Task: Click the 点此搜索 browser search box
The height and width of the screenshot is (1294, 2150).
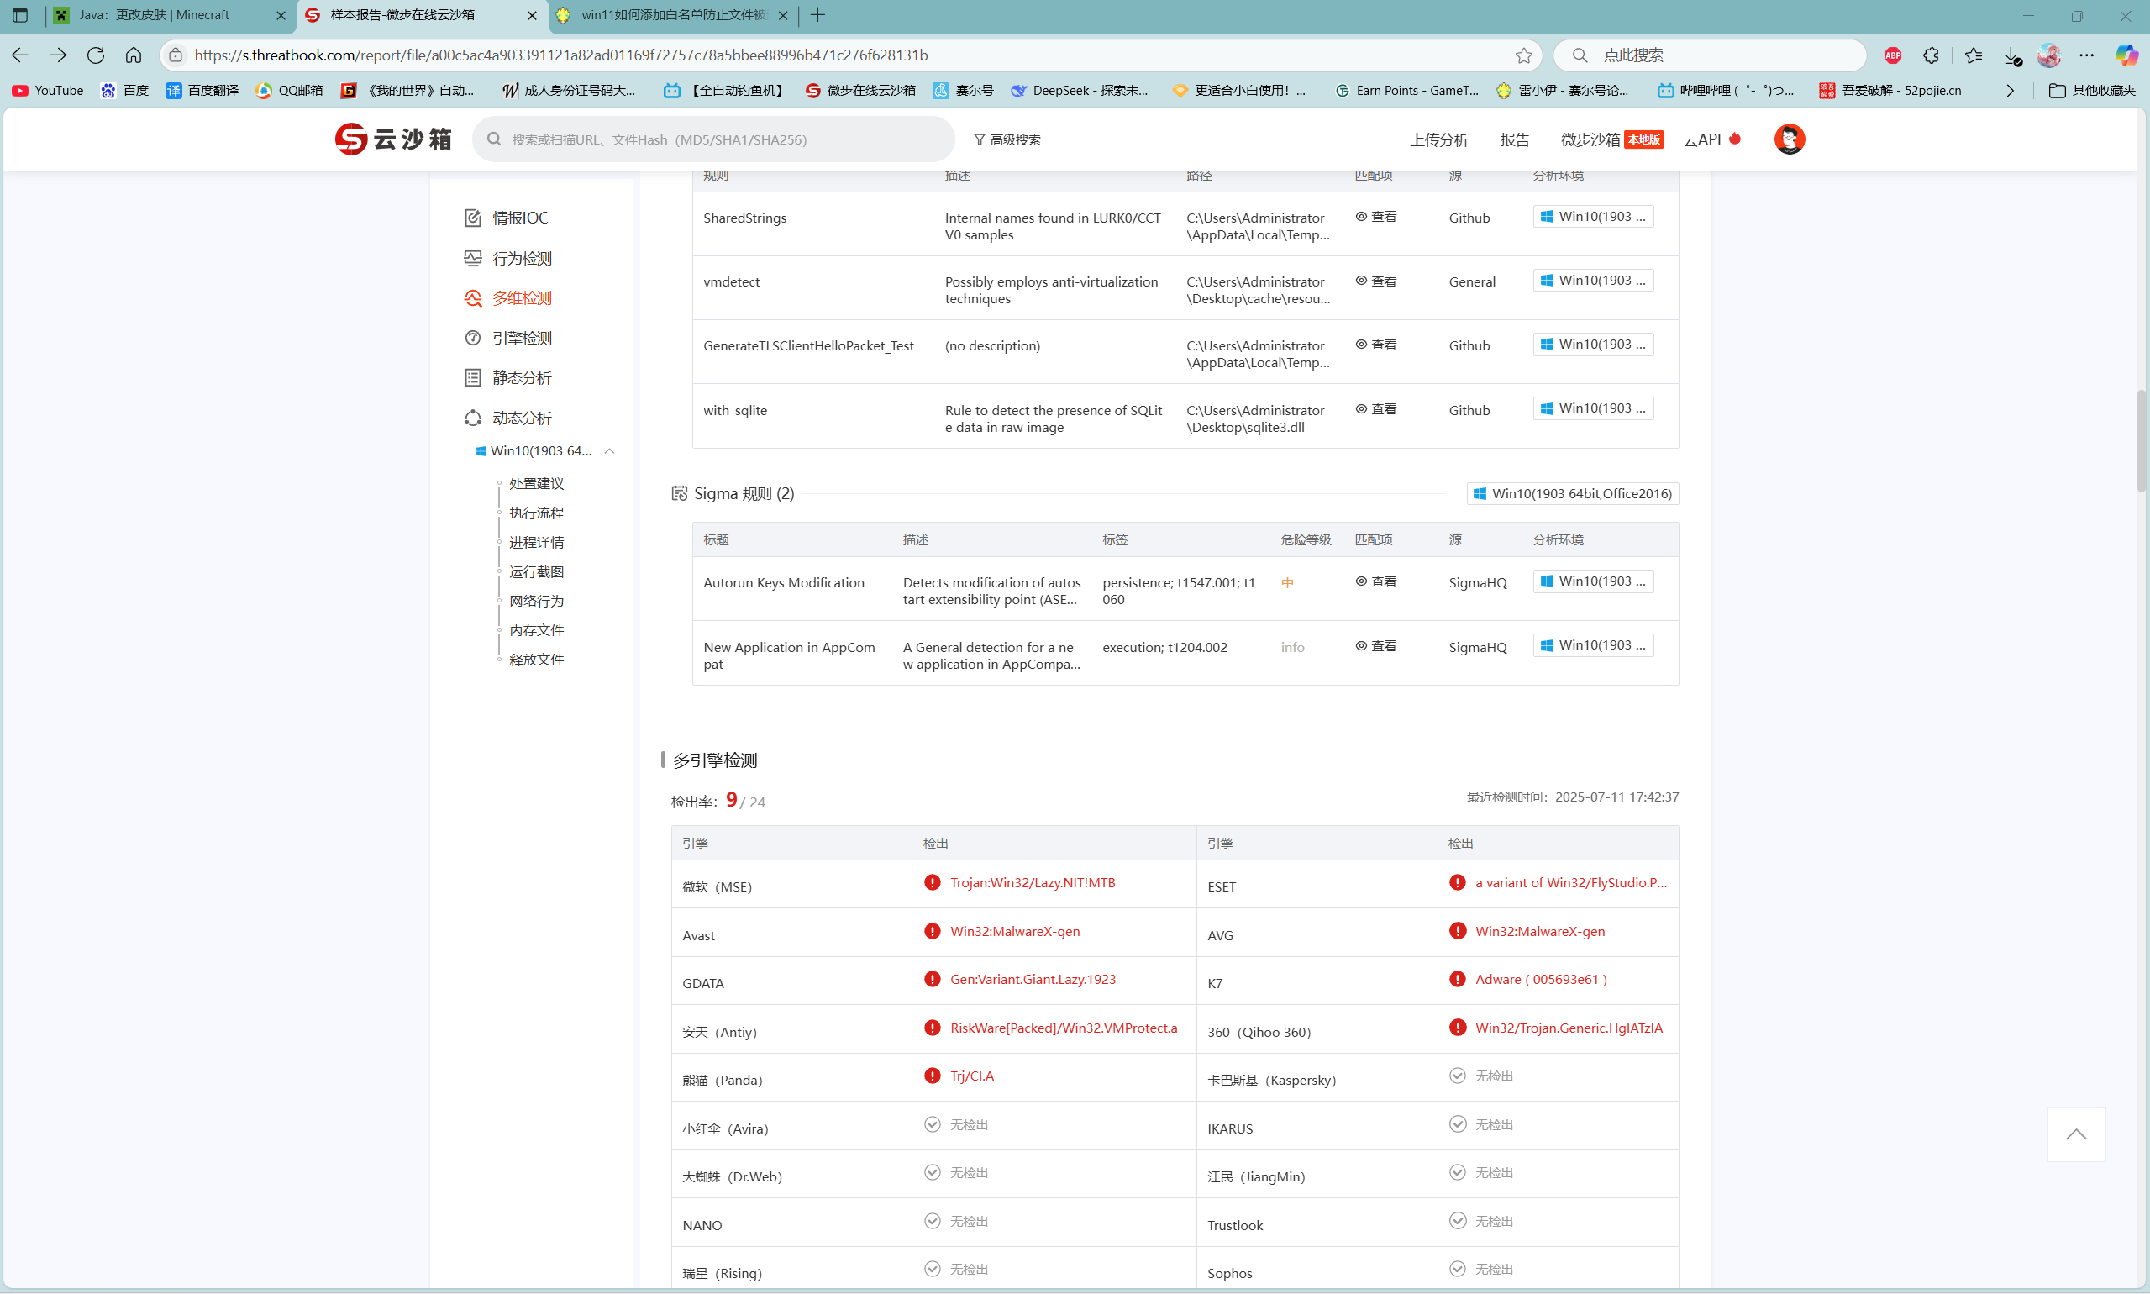Action: 1710,55
